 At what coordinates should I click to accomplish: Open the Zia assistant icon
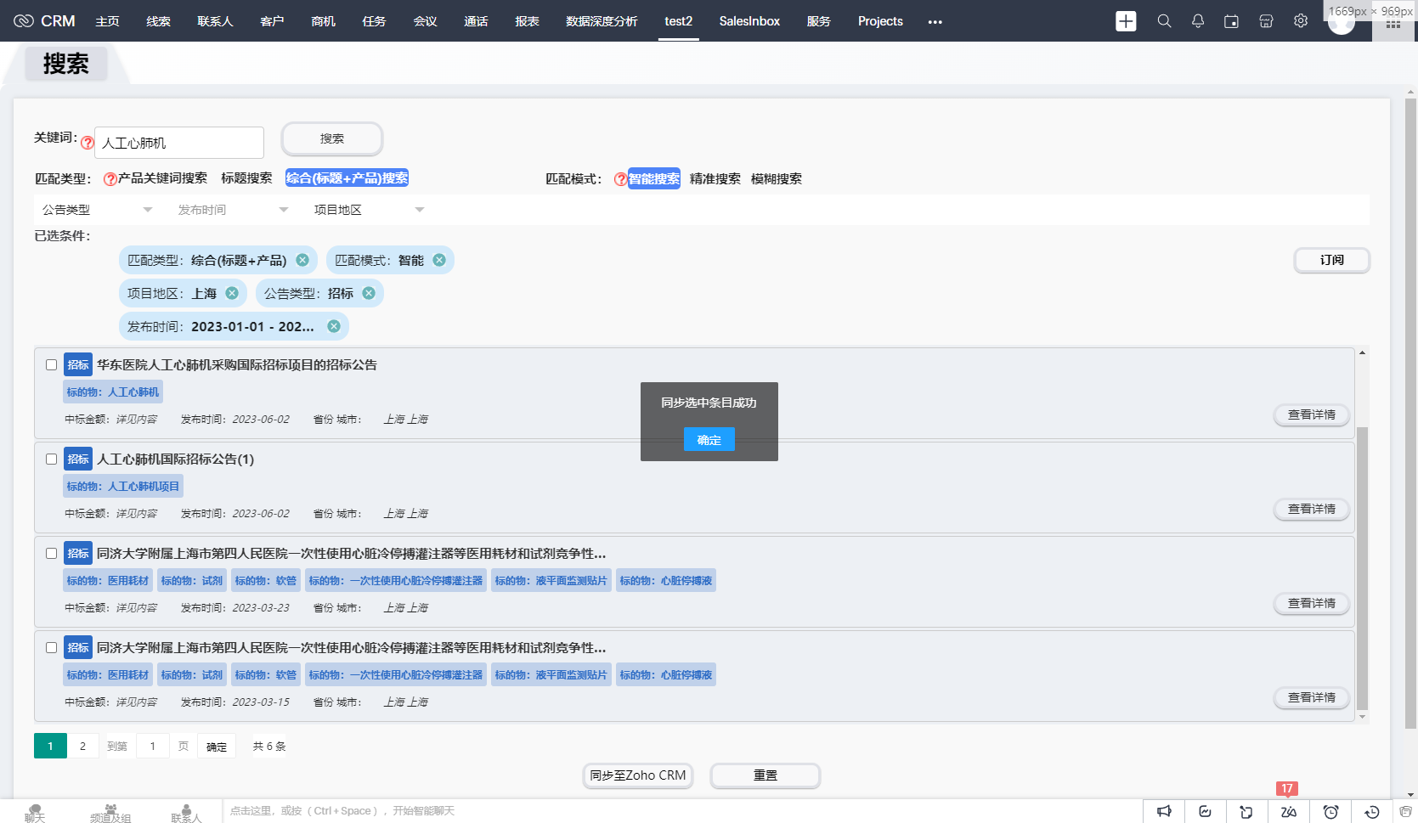pos(1288,811)
